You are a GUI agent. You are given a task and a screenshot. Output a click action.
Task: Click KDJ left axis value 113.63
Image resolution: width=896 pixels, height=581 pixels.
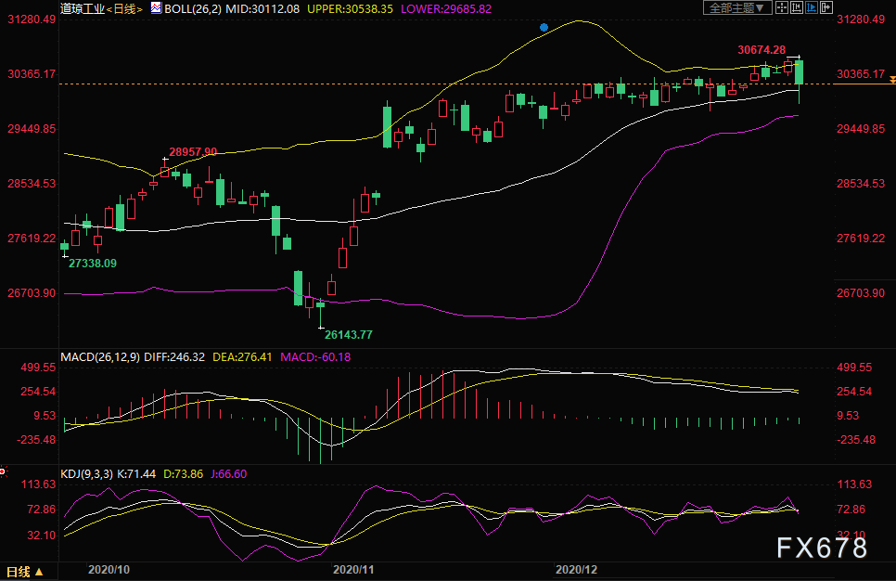click(x=38, y=484)
